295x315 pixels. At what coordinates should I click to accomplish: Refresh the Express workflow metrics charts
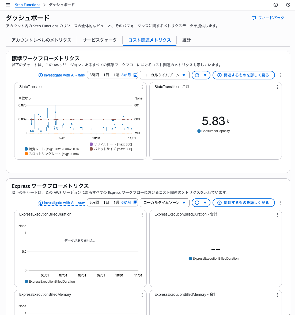coord(197,202)
